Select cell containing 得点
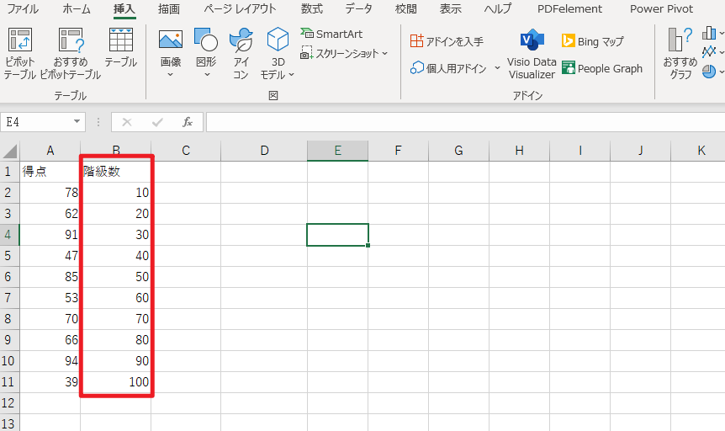Image resolution: width=725 pixels, height=431 pixels. 50,172
